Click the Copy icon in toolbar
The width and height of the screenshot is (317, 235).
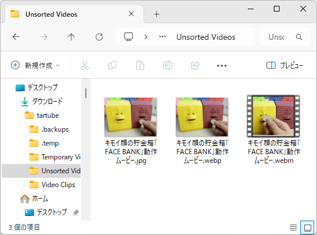[x=112, y=65]
